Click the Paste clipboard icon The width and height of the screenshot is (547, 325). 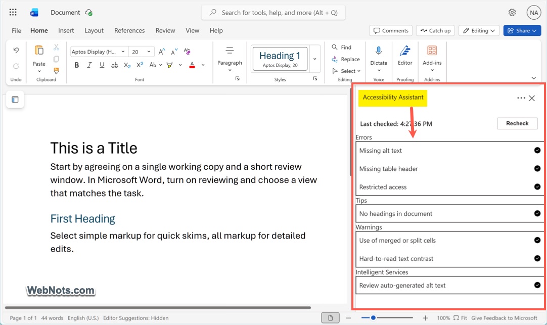click(x=39, y=50)
